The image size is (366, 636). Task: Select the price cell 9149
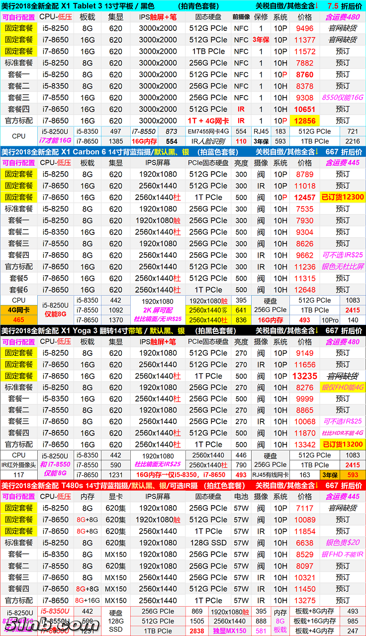305,353
